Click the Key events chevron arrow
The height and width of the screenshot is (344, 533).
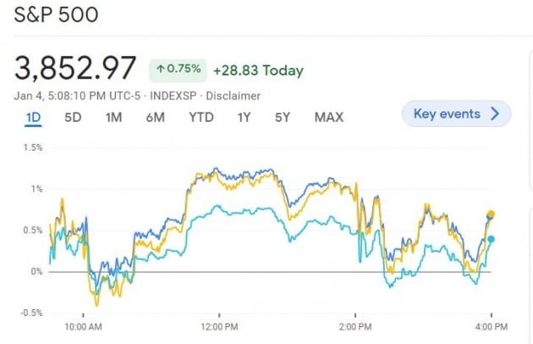click(495, 114)
